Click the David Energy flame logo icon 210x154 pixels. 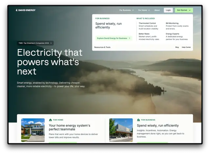click(x=17, y=10)
